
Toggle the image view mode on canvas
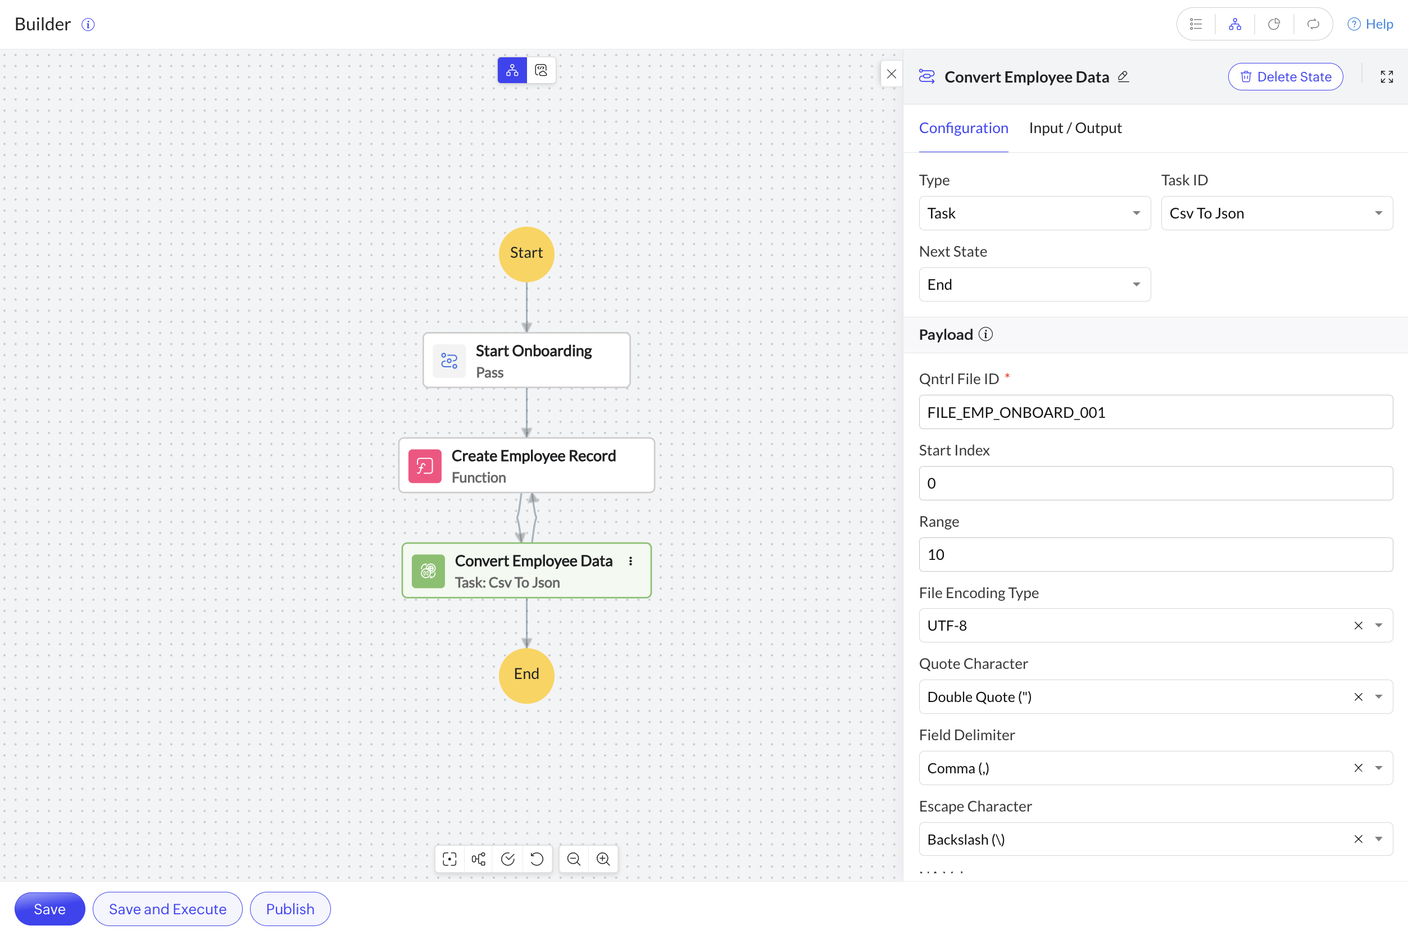pyautogui.click(x=541, y=70)
